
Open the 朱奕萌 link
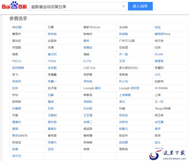tap(52, 68)
